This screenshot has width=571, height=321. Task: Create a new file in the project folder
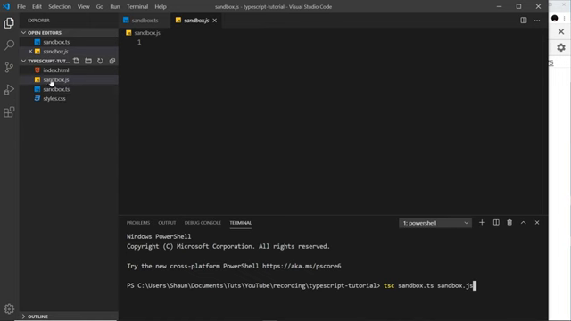tap(77, 61)
